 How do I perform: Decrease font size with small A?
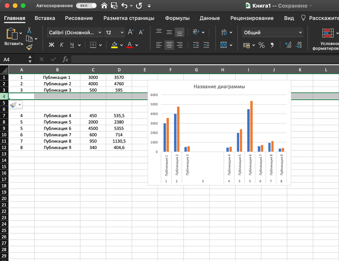(x=141, y=32)
